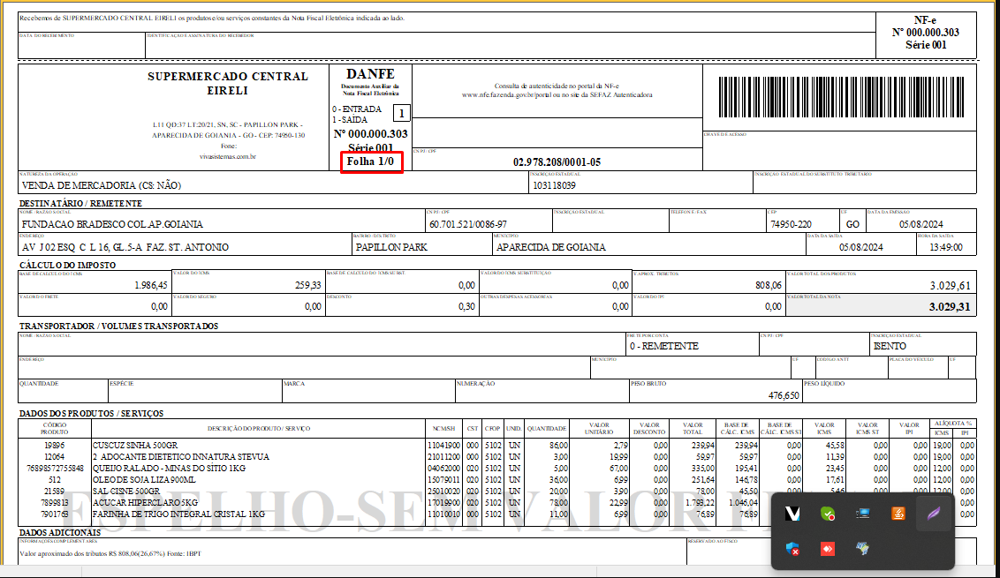Screen dimensions: 1000x578
Task: Click recipient name FUNDACAO BRADESCO COL.AP.GOIANIA
Action: pos(112,224)
